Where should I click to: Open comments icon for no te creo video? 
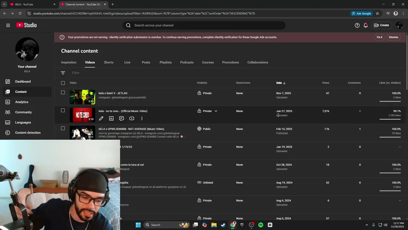(x=121, y=119)
